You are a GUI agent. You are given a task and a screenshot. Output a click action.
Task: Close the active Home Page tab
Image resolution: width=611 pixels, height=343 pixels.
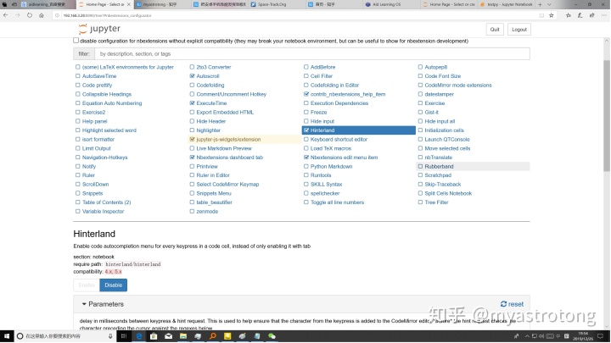pos(129,4)
